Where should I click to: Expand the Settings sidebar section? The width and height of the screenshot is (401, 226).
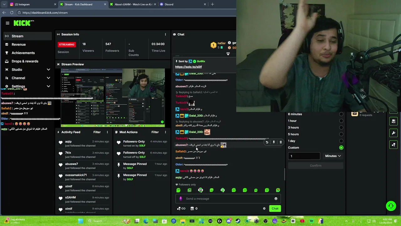point(48,86)
